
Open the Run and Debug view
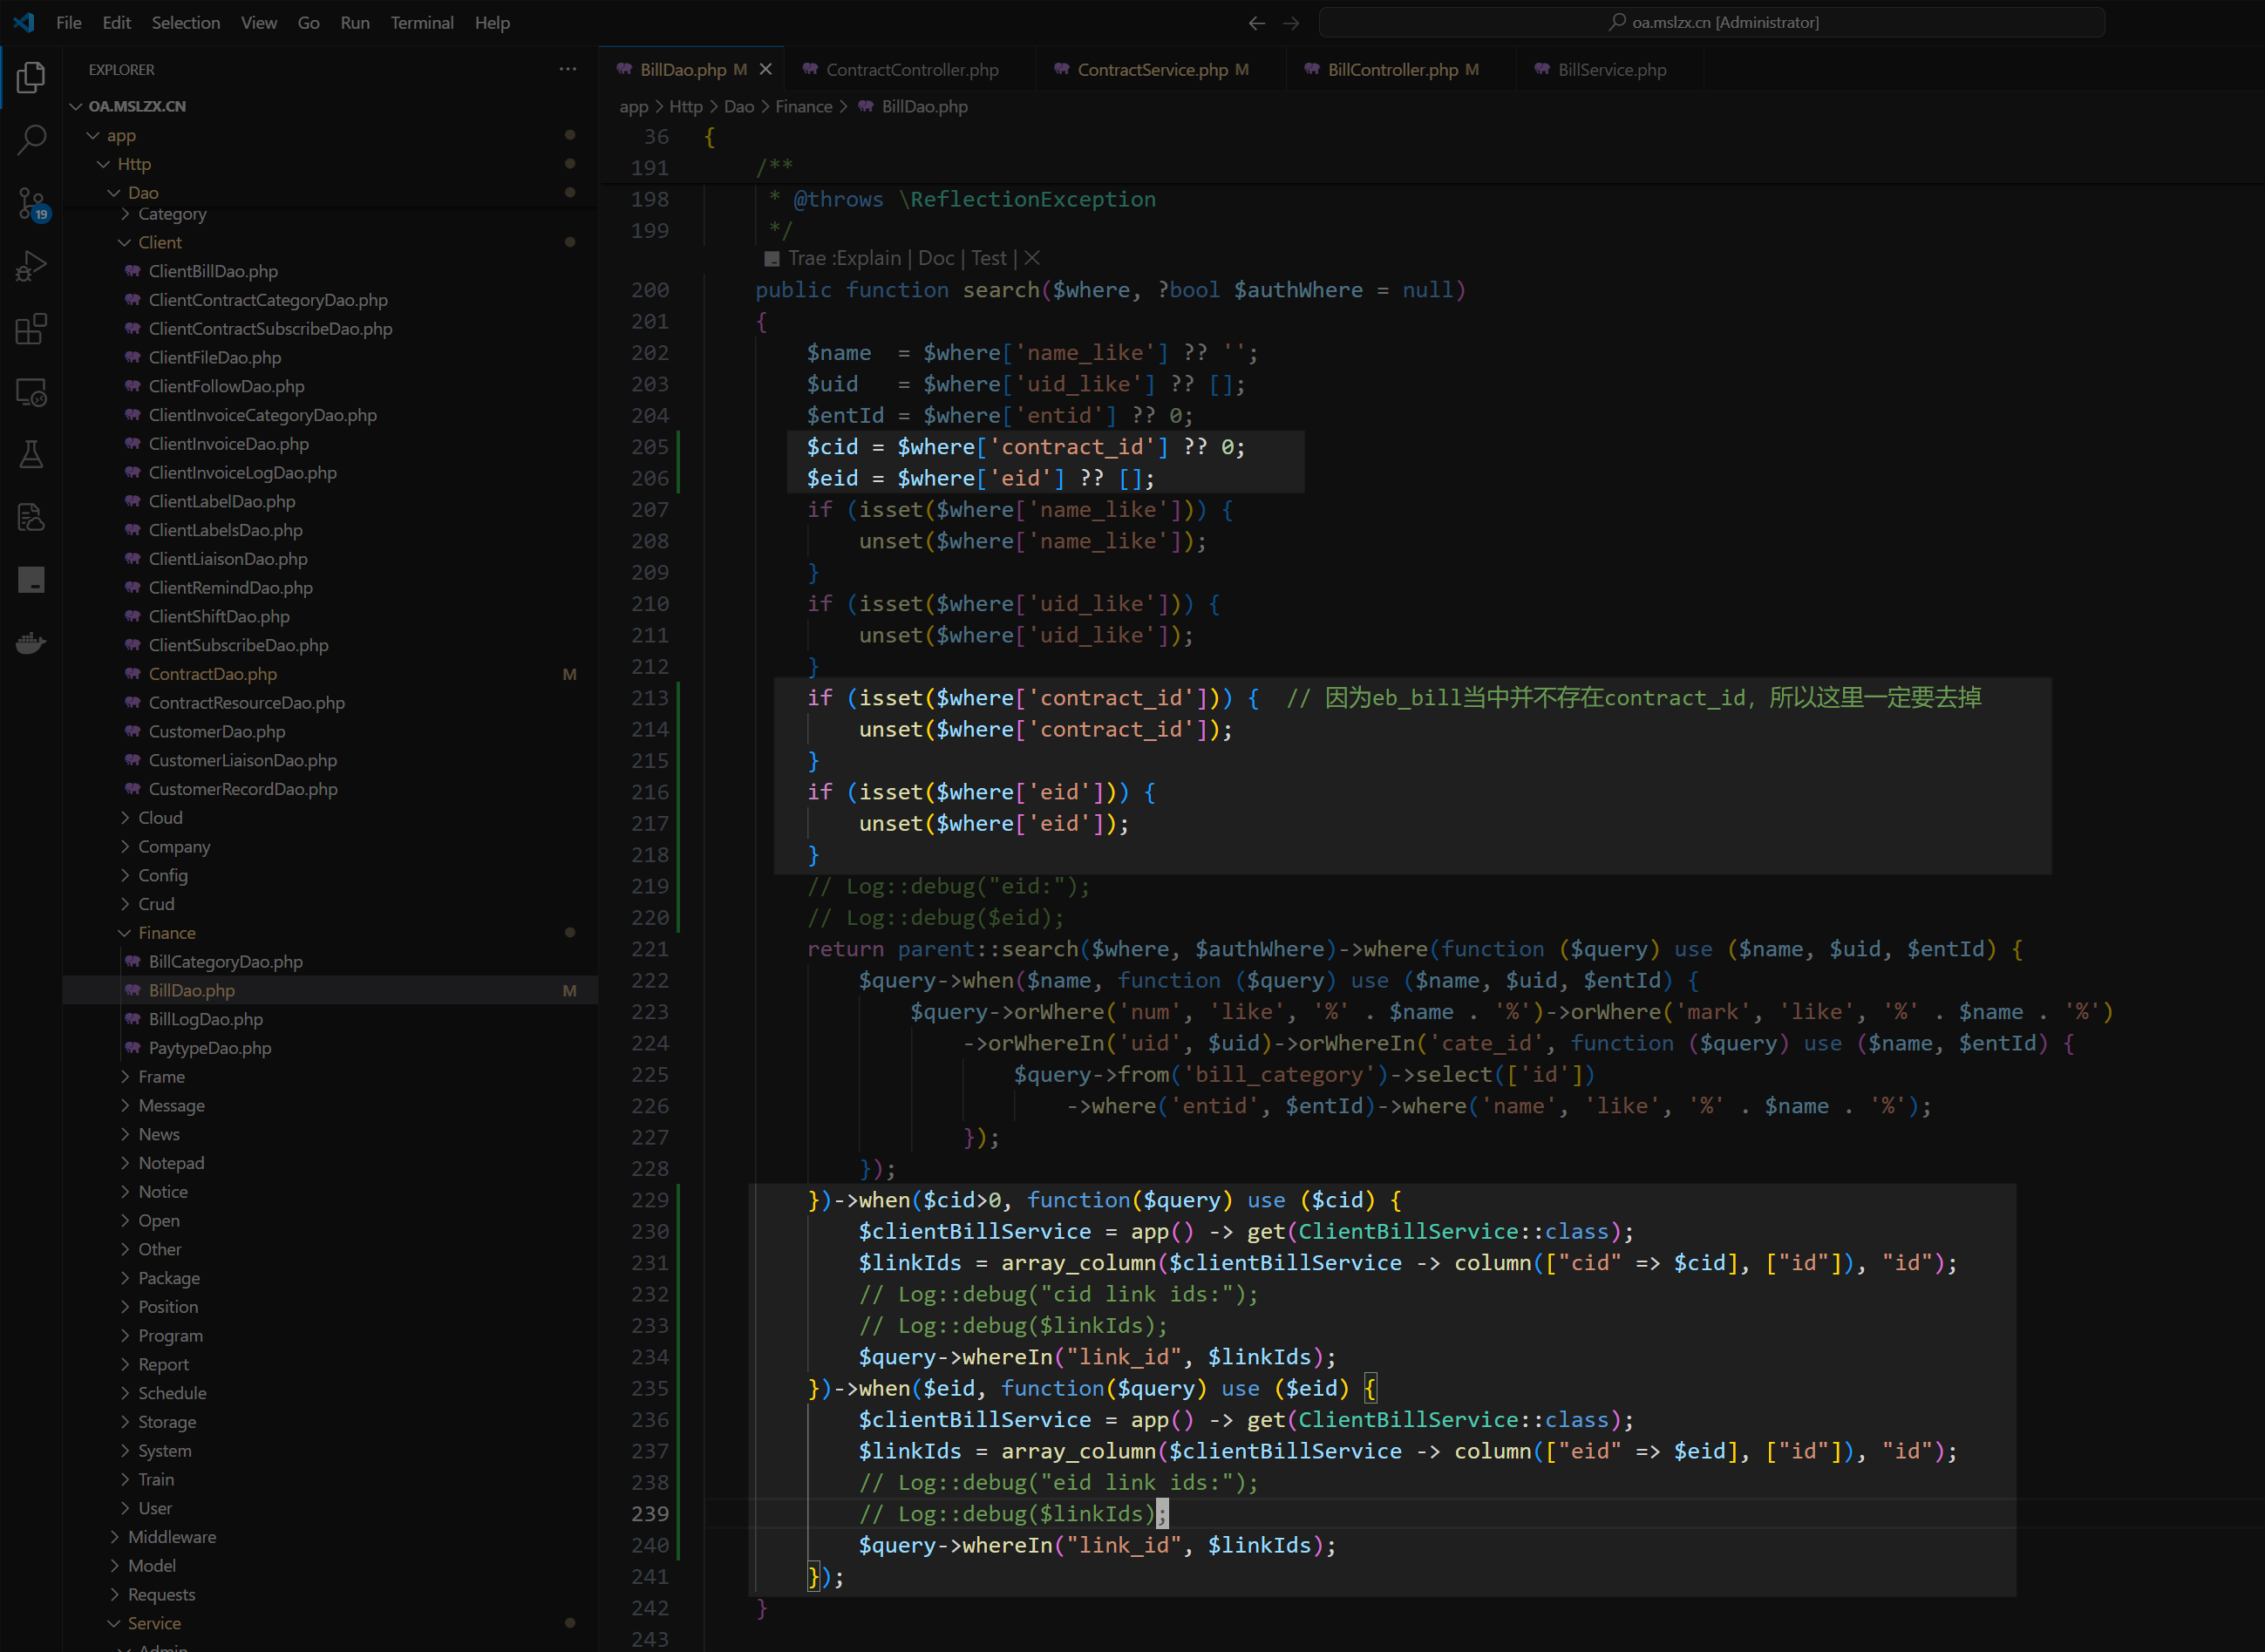click(x=31, y=265)
